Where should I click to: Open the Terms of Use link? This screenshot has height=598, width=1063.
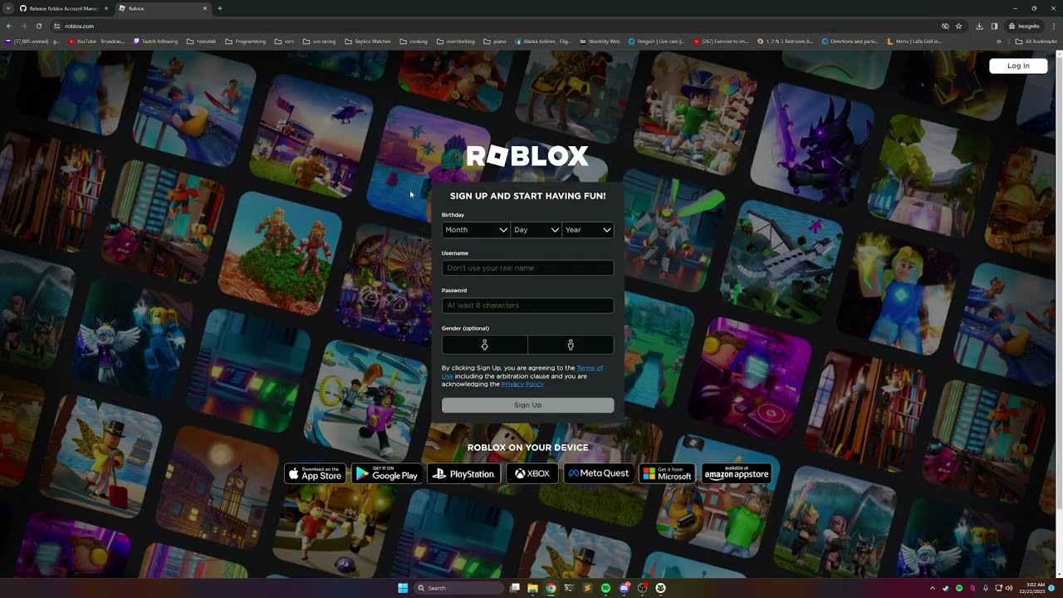(590, 368)
